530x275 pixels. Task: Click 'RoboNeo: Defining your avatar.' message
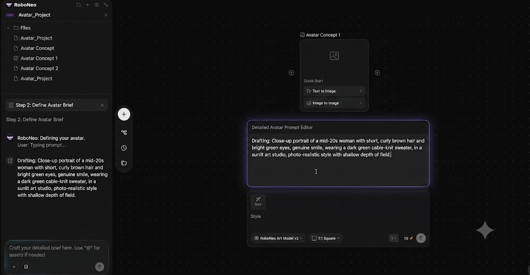click(x=51, y=138)
